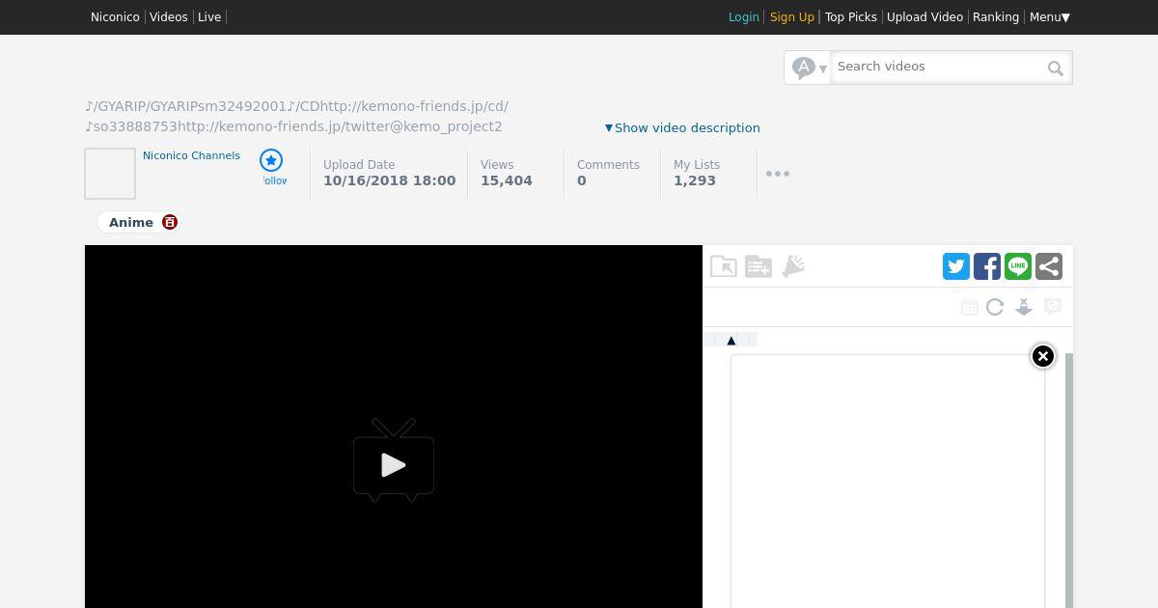Expand Show video description
The width and height of the screenshot is (1158, 608).
point(682,127)
